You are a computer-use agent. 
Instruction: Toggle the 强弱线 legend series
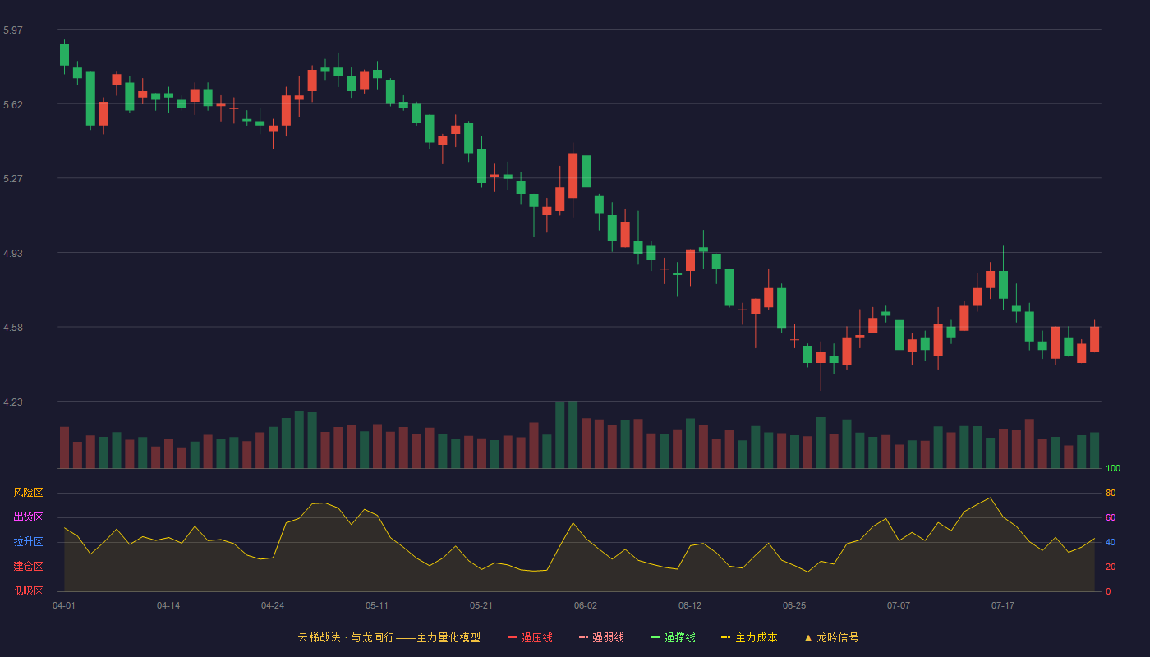coord(601,637)
